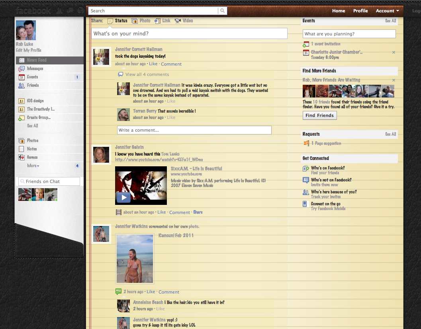This screenshot has width=421, height=329.
Task: Click the notifications globe icon in top bar
Action: 80,11
